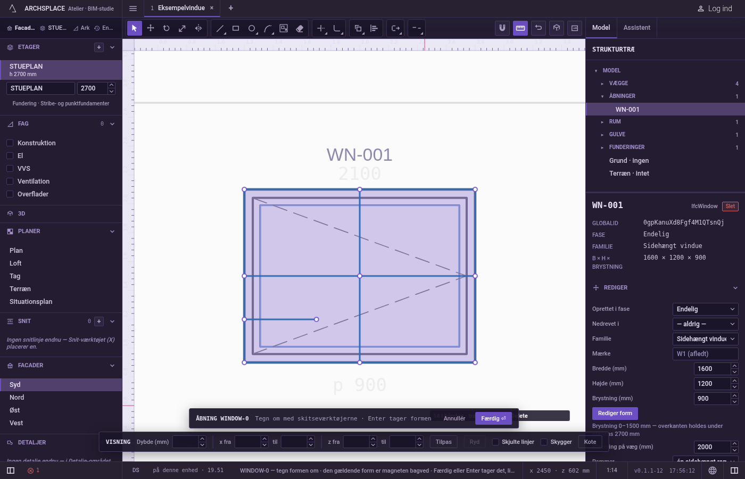Viewport: 745px width, 479px height.
Task: Toggle the magnet snapping icon
Action: (502, 28)
